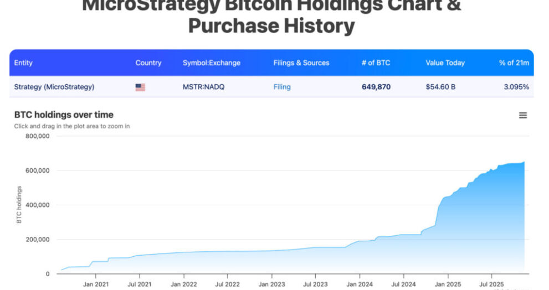This screenshot has width=549, height=290.
Task: Click the 649,870 BTC holdings value
Action: [376, 87]
